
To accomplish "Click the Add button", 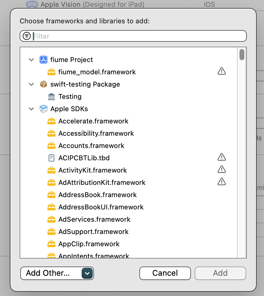I will pyautogui.click(x=220, y=273).
